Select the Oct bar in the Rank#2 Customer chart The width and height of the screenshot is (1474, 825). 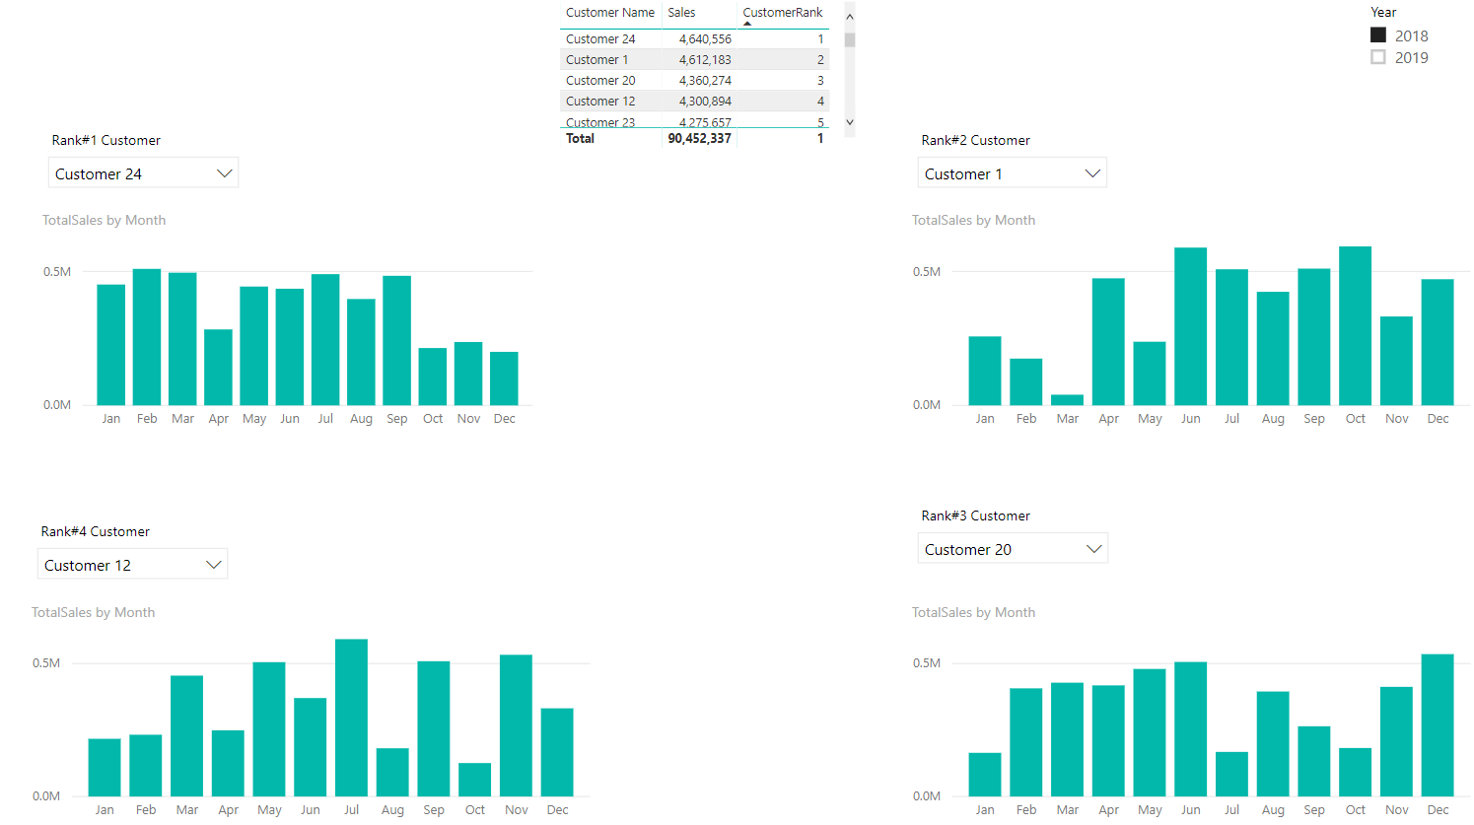pyautogui.click(x=1356, y=325)
